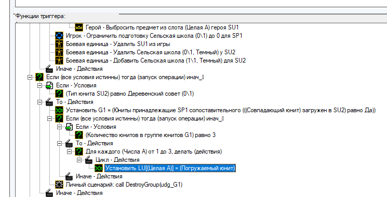Select outer Если (все условия истинны) row text
This screenshot has width=387, height=197.
(x=125, y=78)
